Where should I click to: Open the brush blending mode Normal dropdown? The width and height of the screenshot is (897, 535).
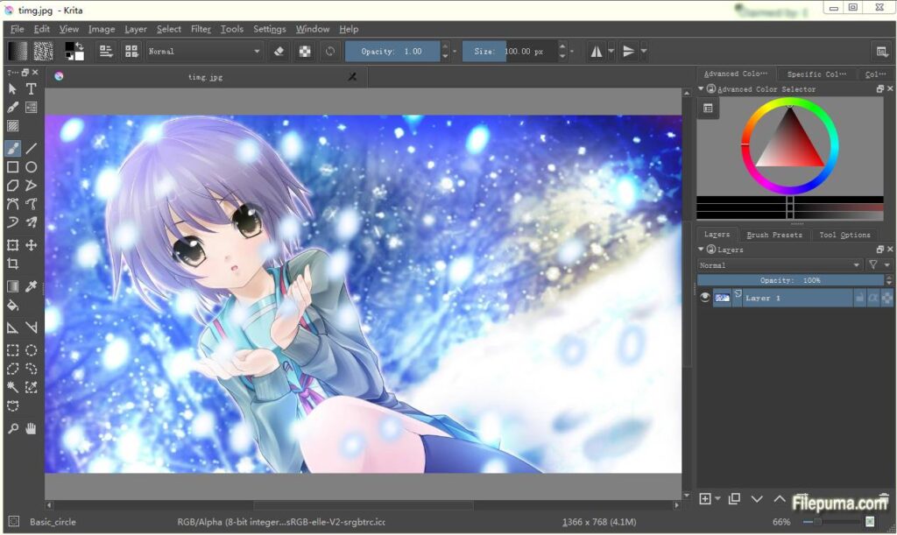[x=204, y=51]
